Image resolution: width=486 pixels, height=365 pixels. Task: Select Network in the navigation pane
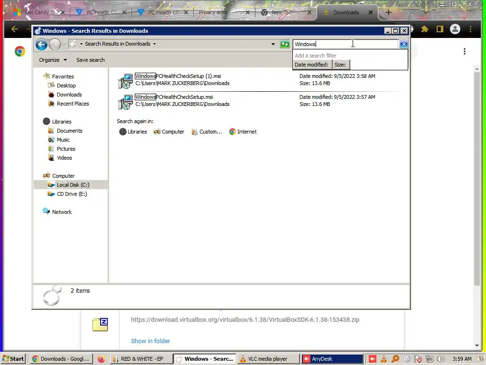62,212
